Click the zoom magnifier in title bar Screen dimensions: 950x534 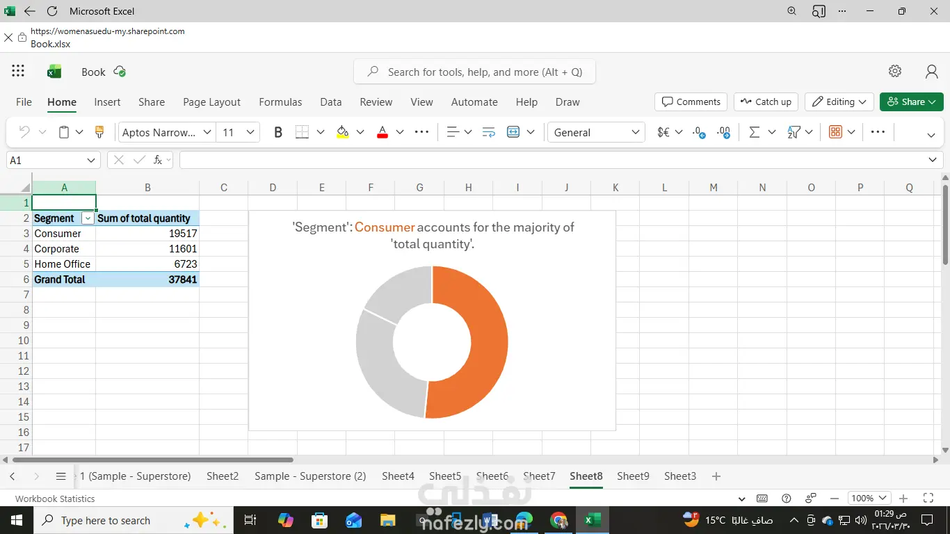click(792, 11)
